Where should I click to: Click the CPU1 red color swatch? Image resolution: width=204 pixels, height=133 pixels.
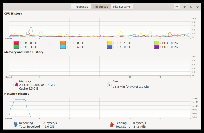16,43
